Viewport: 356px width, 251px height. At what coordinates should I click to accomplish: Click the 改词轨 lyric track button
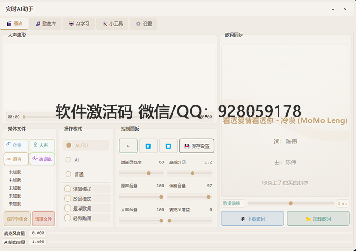[x=42, y=159]
